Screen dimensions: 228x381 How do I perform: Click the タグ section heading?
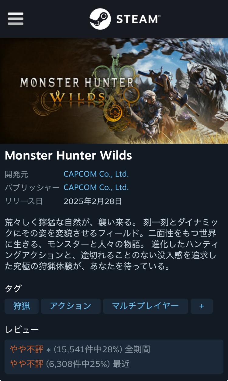pyautogui.click(x=13, y=288)
